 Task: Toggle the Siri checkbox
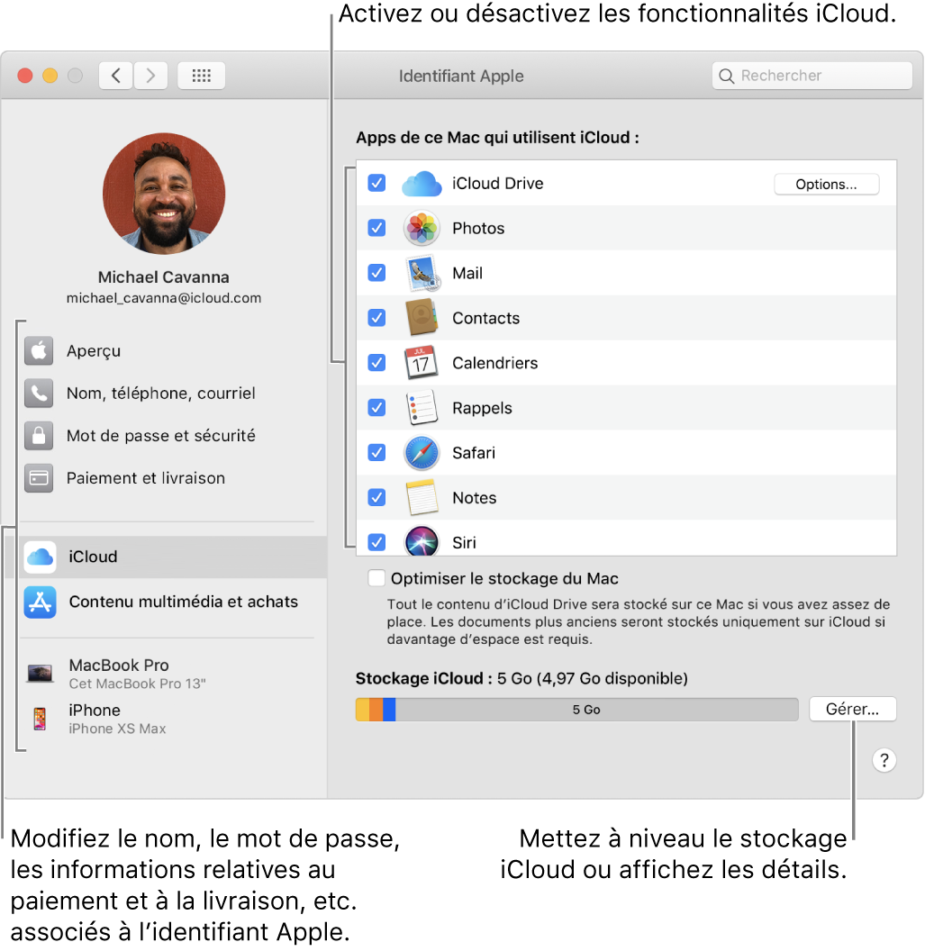click(376, 541)
